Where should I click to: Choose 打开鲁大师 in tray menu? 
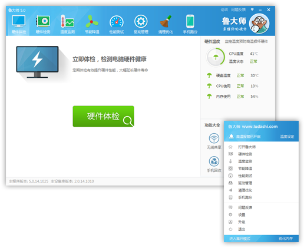point(247,147)
